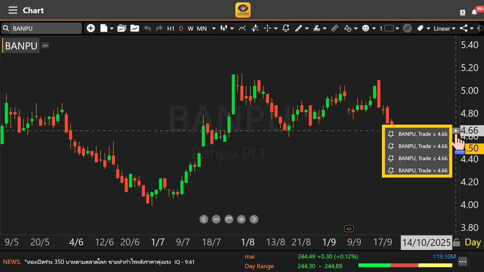This screenshot has height=272, width=484.
Task: Toggle the chart lock icon beside the date
Action: tap(456, 243)
